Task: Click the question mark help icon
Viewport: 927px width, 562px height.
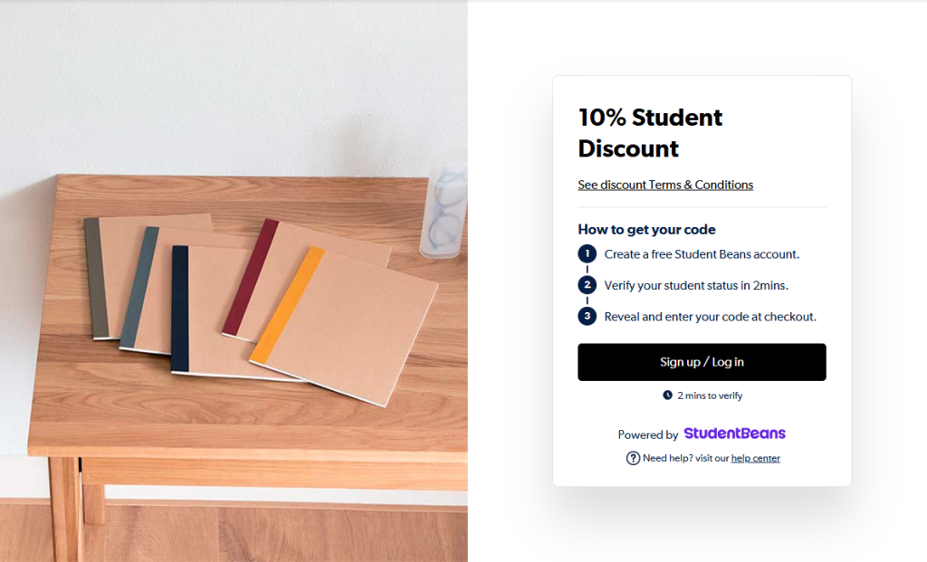Action: pyautogui.click(x=633, y=458)
